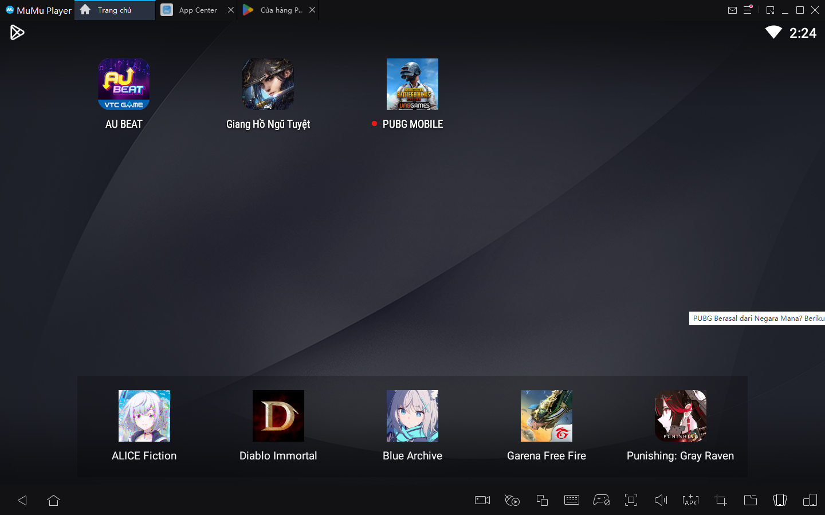
Task: Launch ALICE Fiction from recommended row
Action: [x=144, y=416]
